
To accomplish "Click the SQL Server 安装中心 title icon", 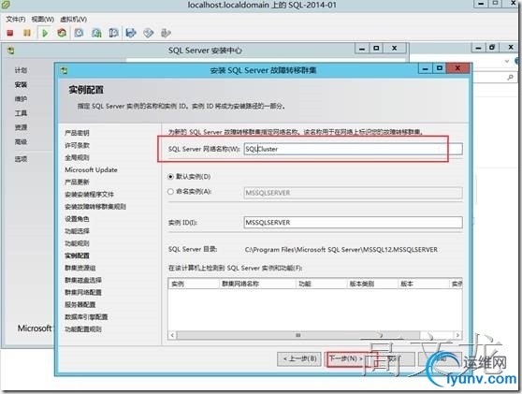I will coord(11,51).
